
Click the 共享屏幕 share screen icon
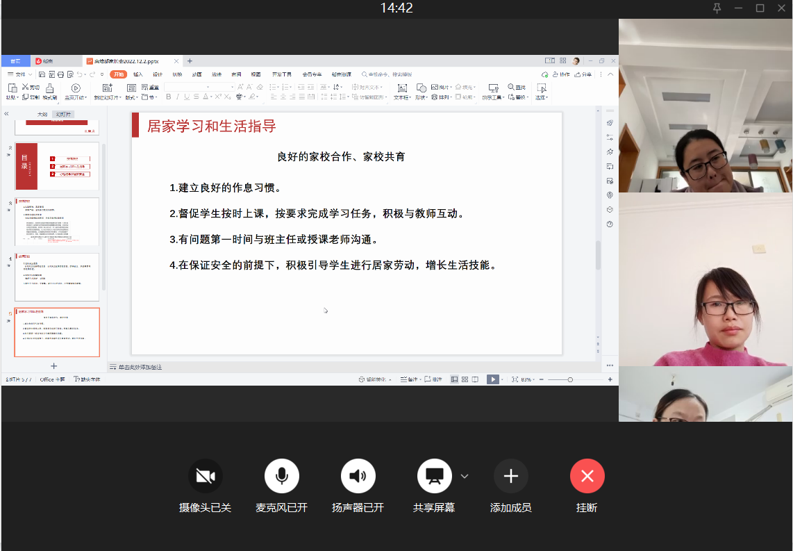point(434,476)
